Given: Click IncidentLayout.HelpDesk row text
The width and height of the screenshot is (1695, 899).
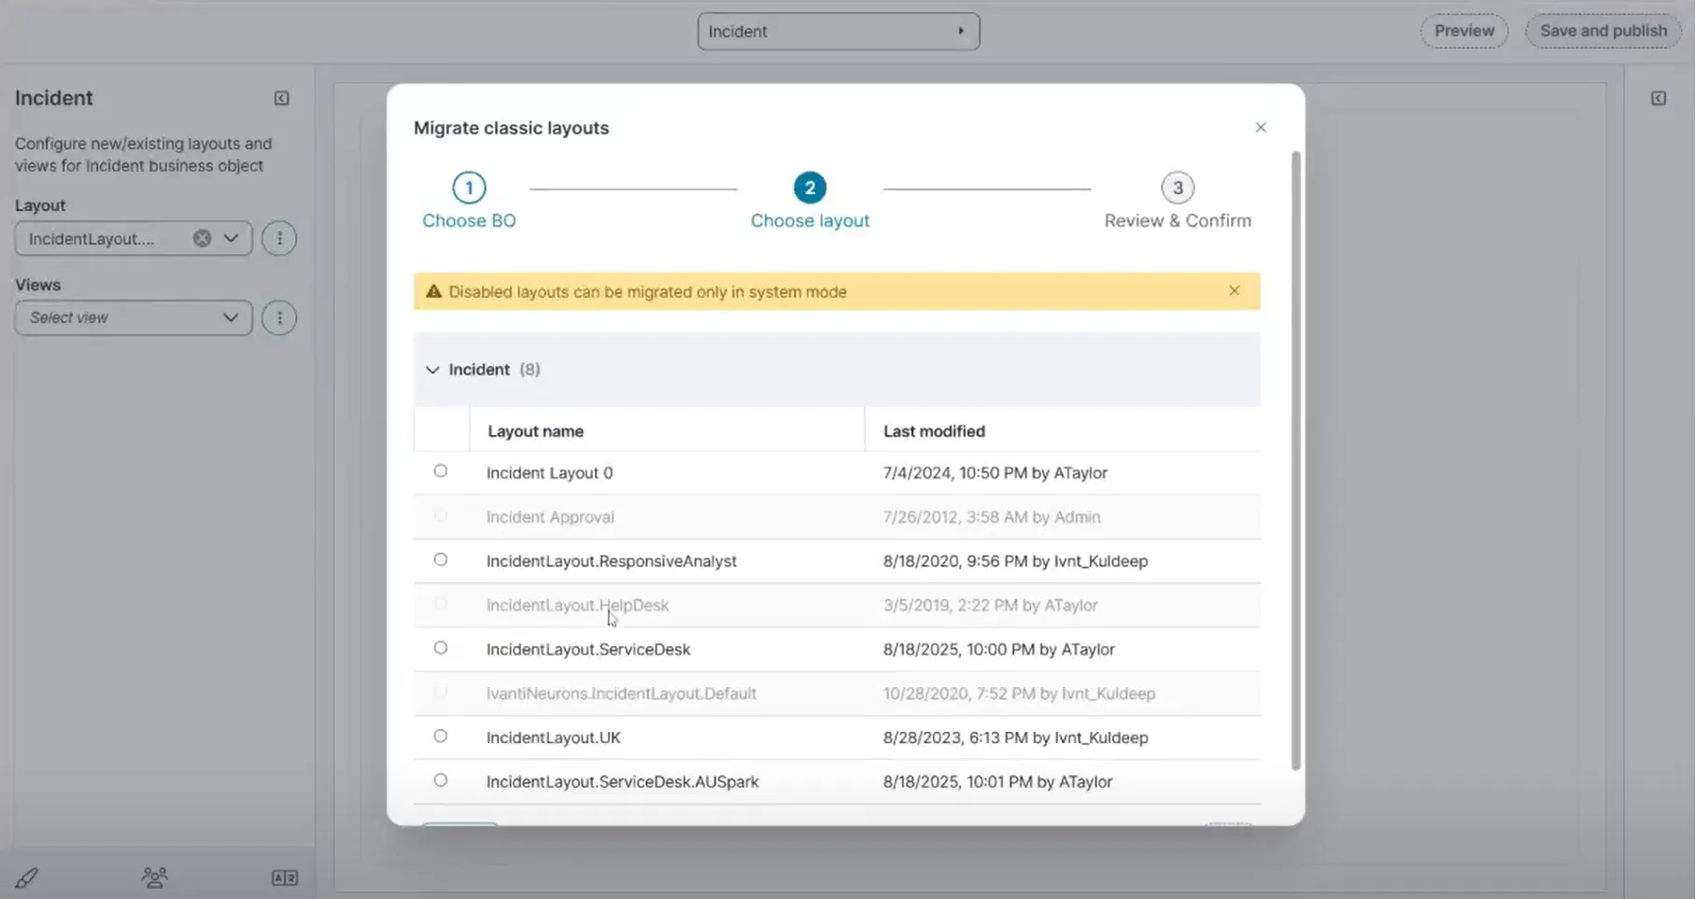Looking at the screenshot, I should click(x=577, y=605).
